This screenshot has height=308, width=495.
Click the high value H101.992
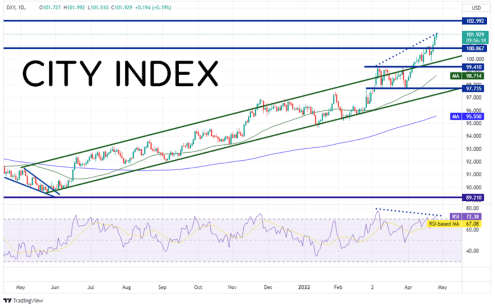click(x=74, y=7)
